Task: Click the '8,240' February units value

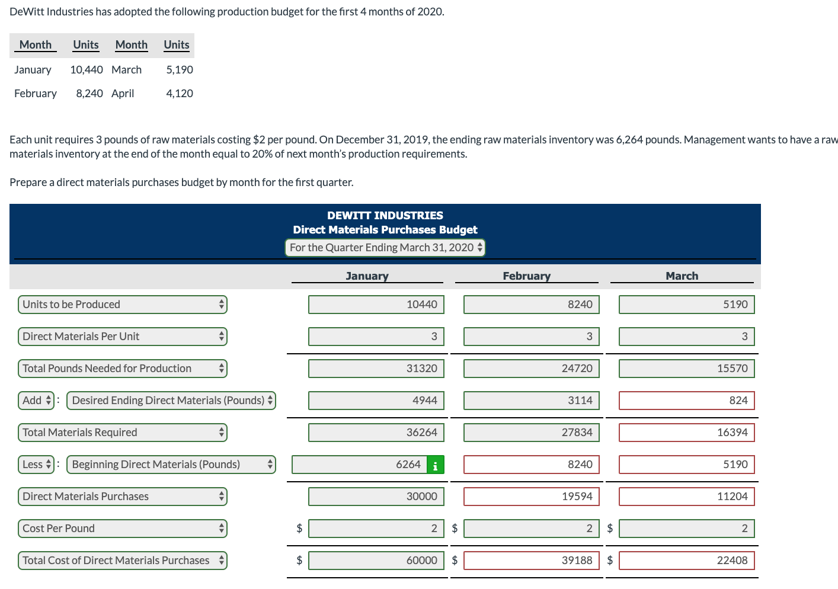Action: [x=89, y=94]
